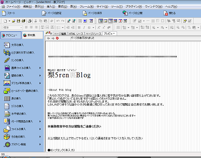Click the ページの設定 button
This screenshot has width=201, height=158.
click(x=52, y=13)
